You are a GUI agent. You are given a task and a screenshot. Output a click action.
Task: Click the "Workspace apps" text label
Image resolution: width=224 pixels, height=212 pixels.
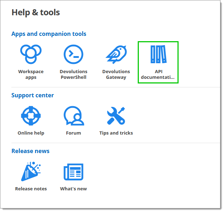coord(31,74)
